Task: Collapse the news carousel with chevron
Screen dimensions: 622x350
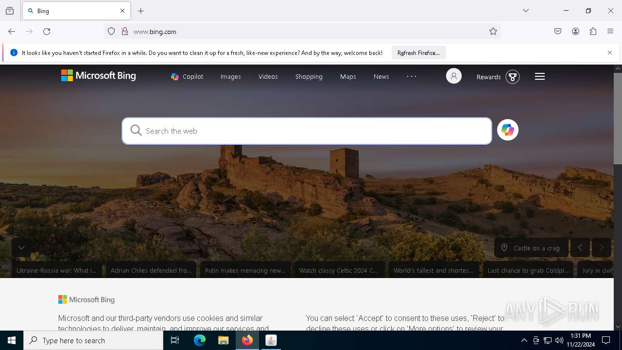Action: point(21,247)
